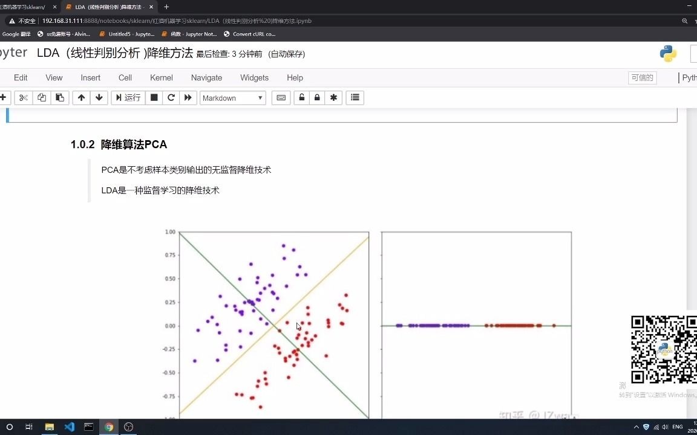The width and height of the screenshot is (697, 435).
Task: Expand hidden icons in the system tray
Action: 636,427
